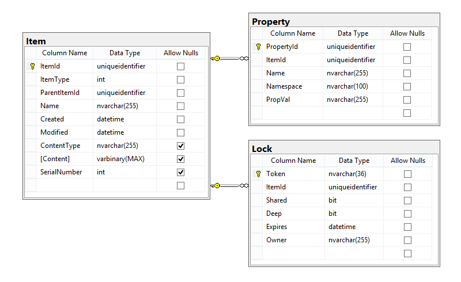Screen dimensions: 461x282
Task: Click Data Type header in Item table
Action: pyautogui.click(x=124, y=53)
